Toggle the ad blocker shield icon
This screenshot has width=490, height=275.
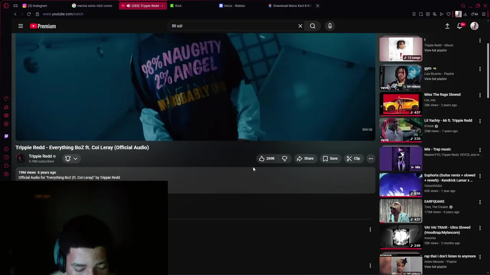click(x=428, y=14)
